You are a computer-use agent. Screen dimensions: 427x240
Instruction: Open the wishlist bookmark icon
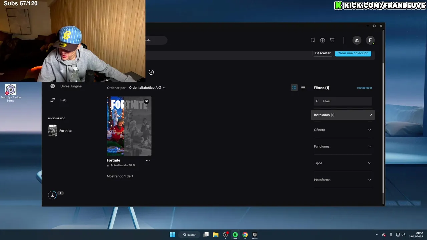point(313,40)
